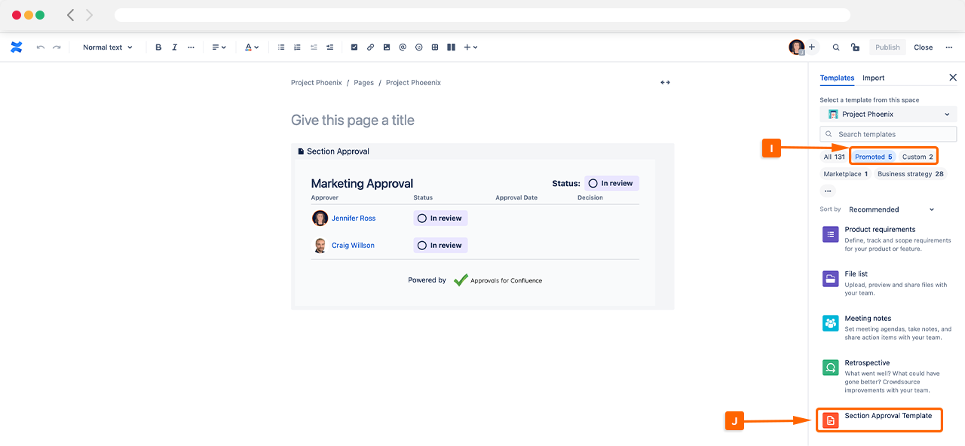Select the Promoted template filter
Viewport: 965px width, 446px height.
pyautogui.click(x=873, y=157)
